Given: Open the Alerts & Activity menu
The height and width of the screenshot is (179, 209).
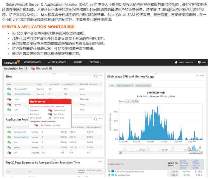Looking at the screenshot, I should click(x=58, y=62).
